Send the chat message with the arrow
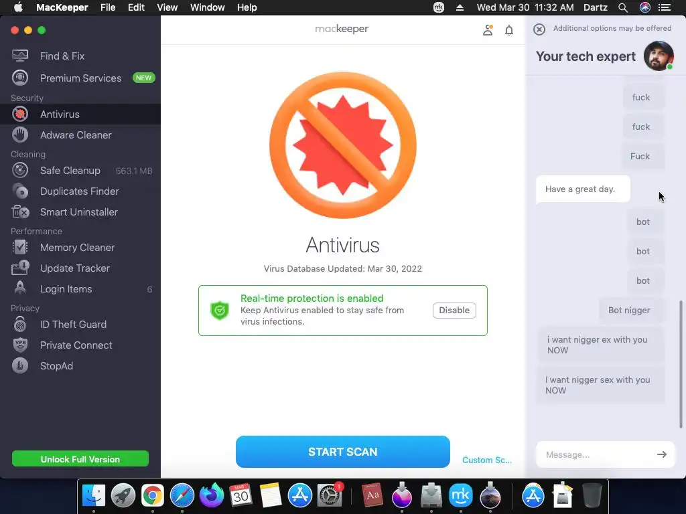The height and width of the screenshot is (514, 686). point(661,454)
